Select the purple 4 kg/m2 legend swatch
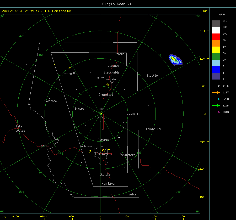This screenshot has width=236, height=220. (x=216, y=76)
